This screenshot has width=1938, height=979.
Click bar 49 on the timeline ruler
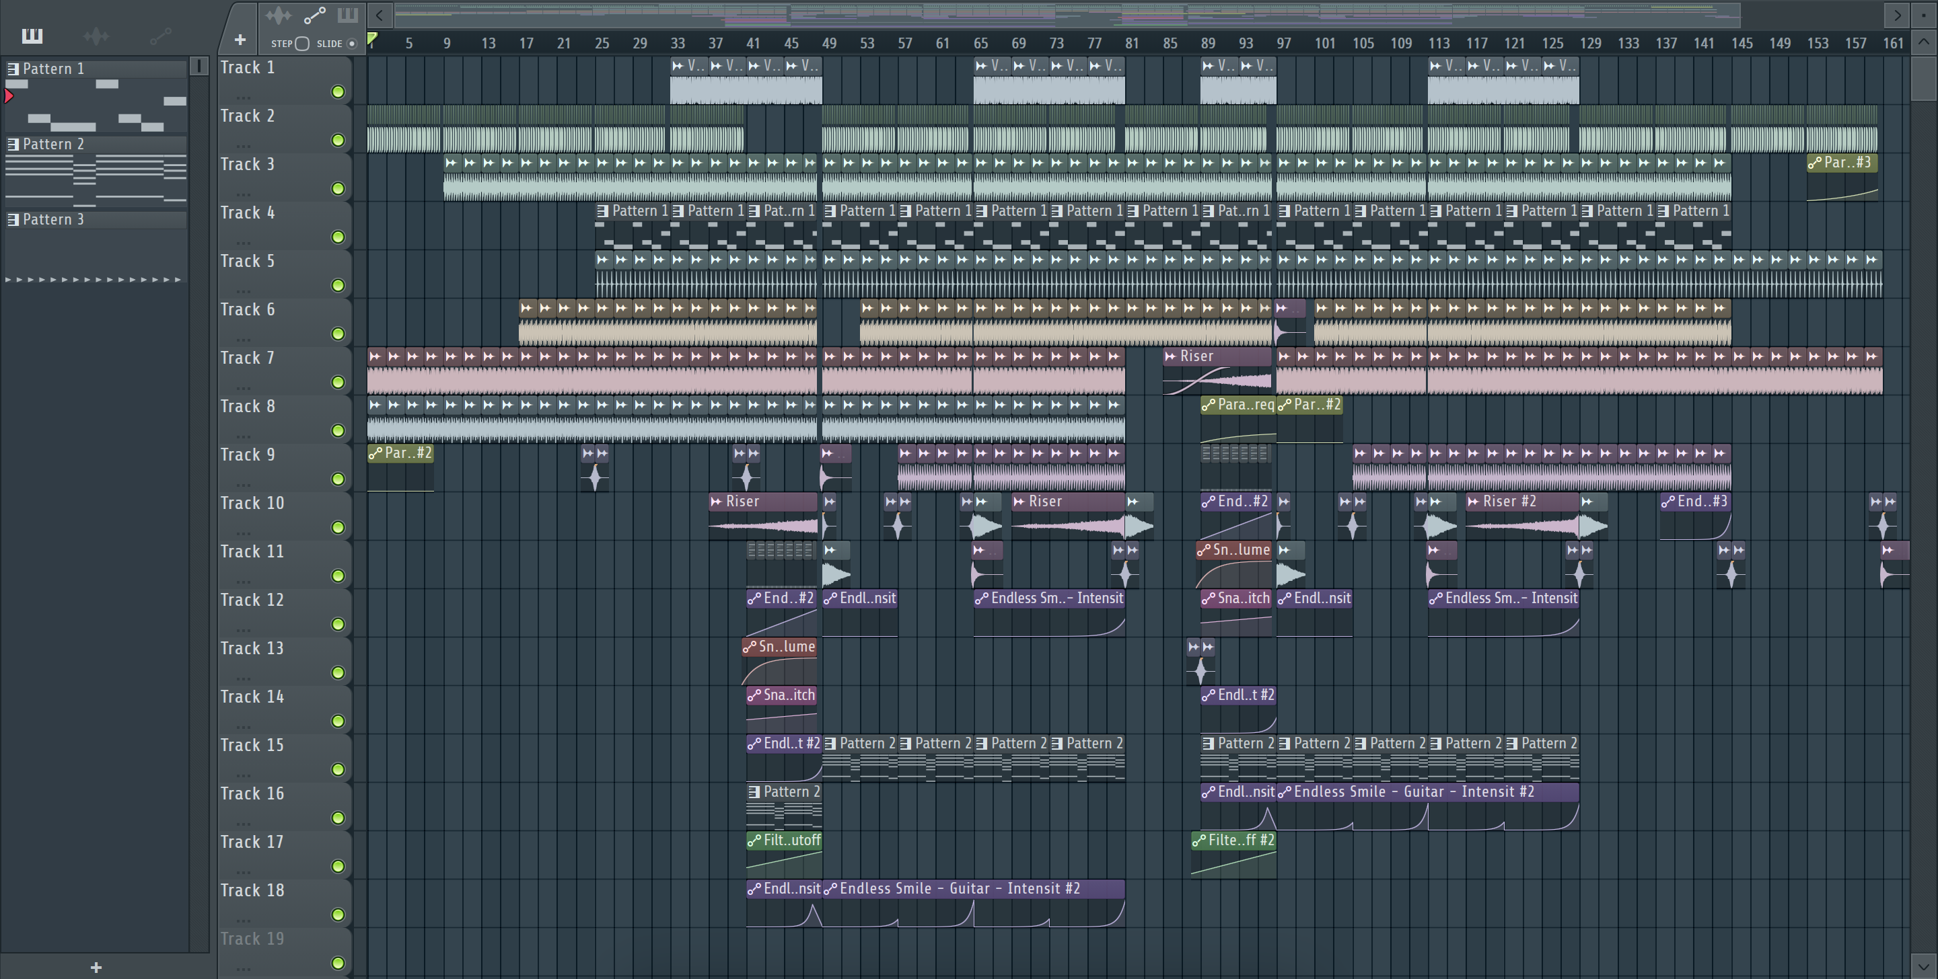[829, 43]
